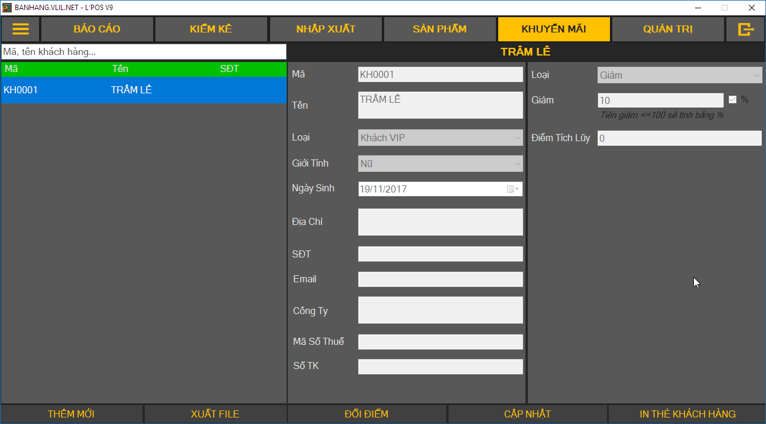Screen dimensions: 766x424
Task: Open the SẢN PHẨM tab
Action: point(440,30)
